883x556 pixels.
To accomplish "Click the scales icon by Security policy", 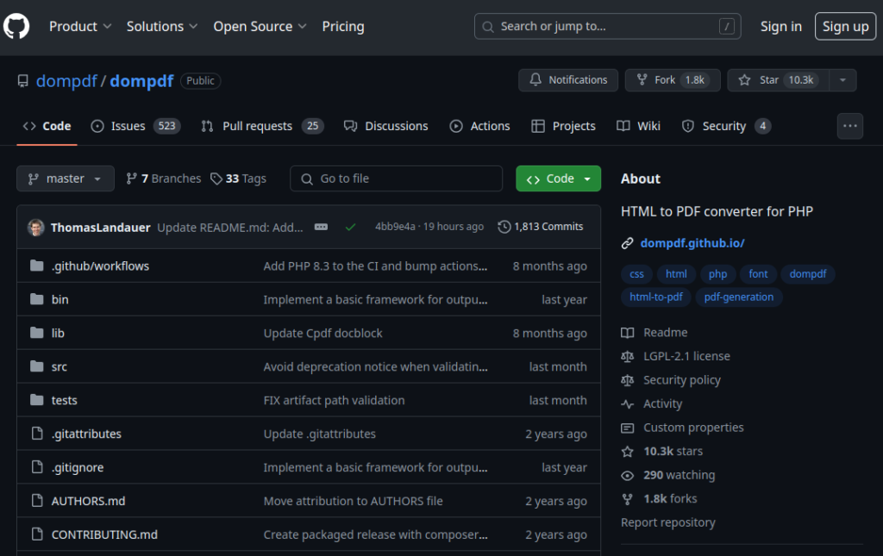I will (628, 380).
